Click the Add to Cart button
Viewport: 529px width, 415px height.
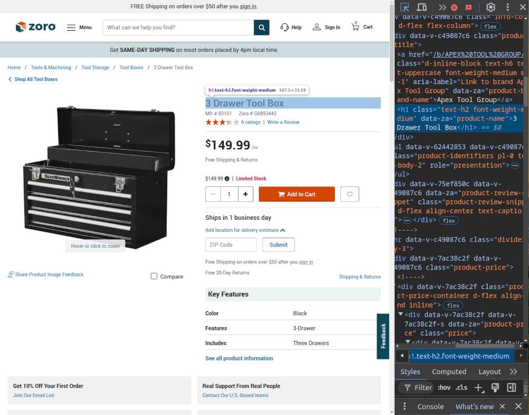(296, 194)
